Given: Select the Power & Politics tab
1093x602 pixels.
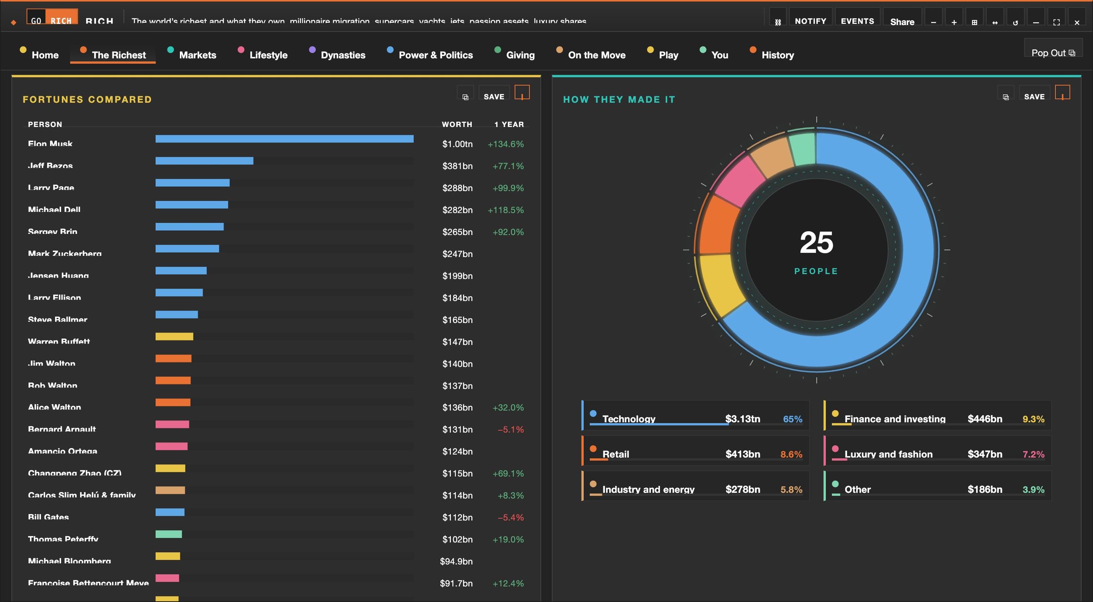Looking at the screenshot, I should [430, 54].
